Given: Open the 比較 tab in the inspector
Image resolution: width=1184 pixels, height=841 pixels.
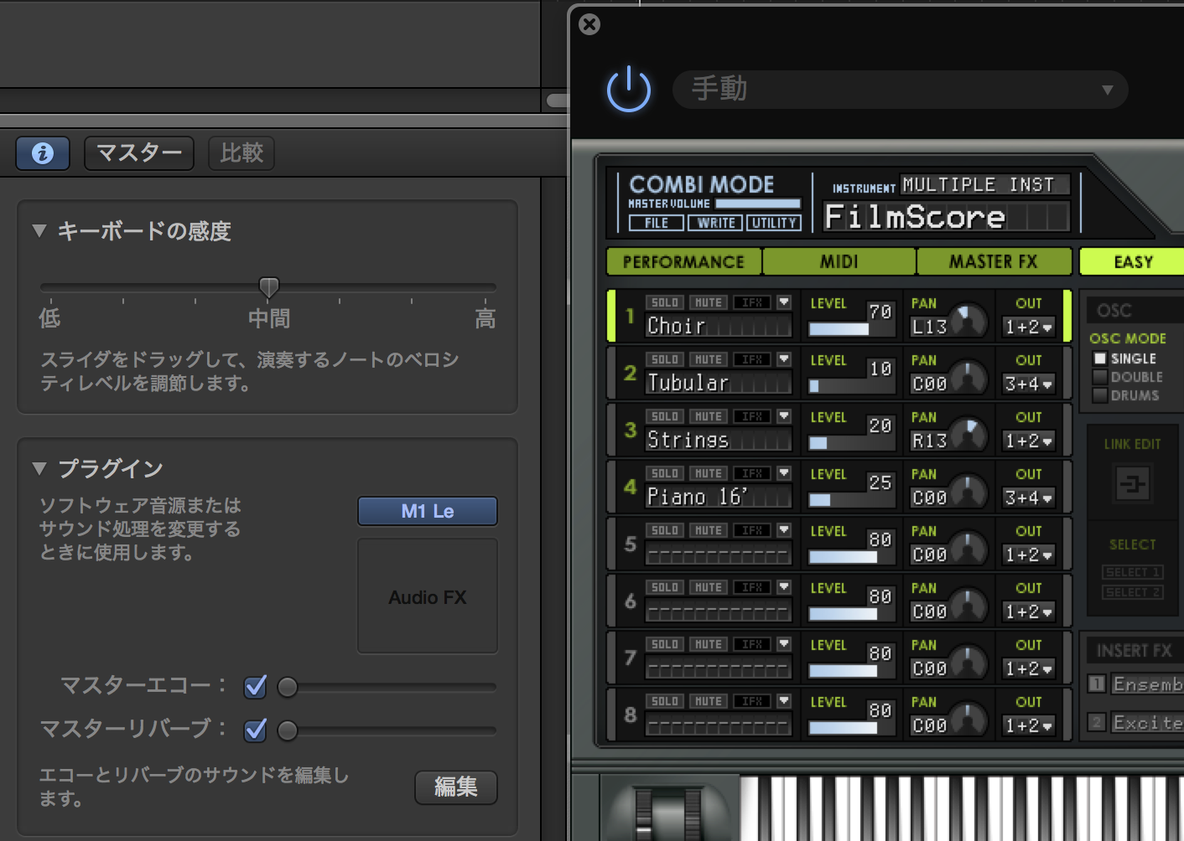Looking at the screenshot, I should (x=241, y=153).
